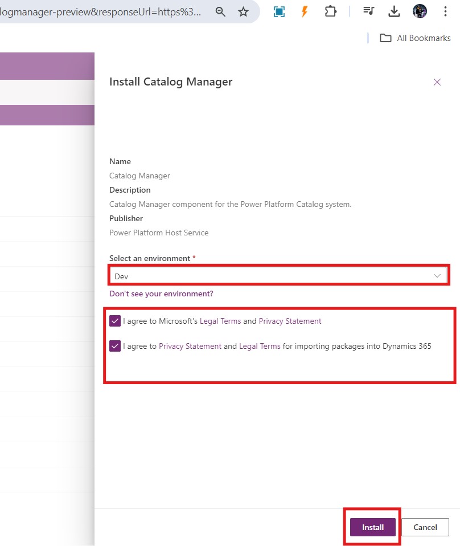
Task: Cancel the Catalog Manager installation
Action: click(425, 527)
